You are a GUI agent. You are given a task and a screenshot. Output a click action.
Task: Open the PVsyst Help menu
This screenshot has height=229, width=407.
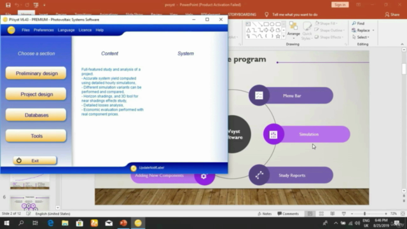pos(100,30)
